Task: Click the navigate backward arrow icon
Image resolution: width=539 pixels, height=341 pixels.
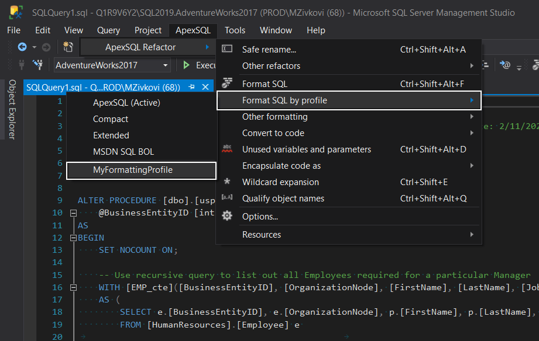Action: (x=21, y=48)
